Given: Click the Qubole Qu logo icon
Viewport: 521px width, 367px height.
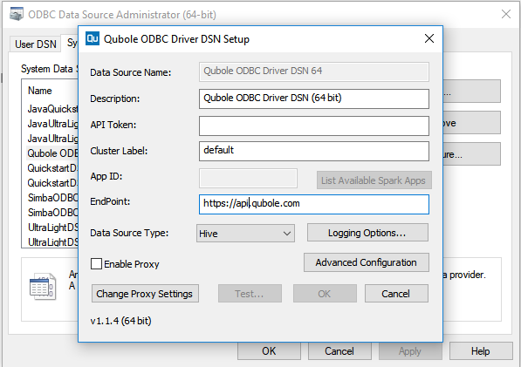Looking at the screenshot, I should (x=93, y=38).
